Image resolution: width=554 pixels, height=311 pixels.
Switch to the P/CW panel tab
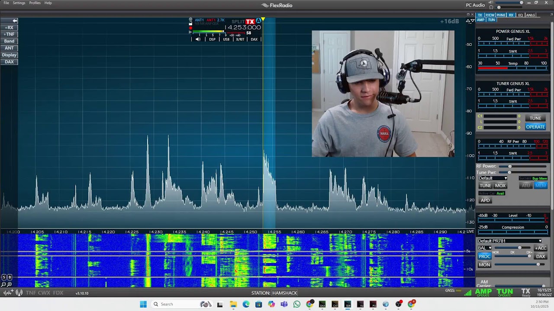click(x=490, y=15)
